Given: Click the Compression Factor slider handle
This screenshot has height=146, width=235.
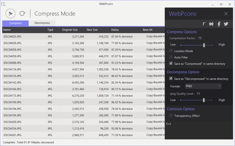Looking at the screenshot, I should click(204, 45).
